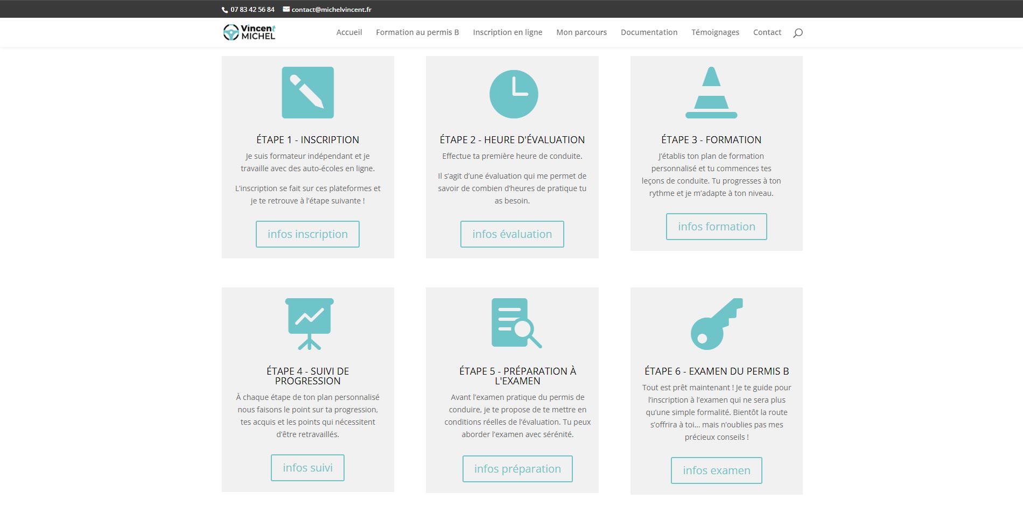Click the Vincent Michel logo
Viewport: 1023px width, 506px height.
(x=249, y=32)
